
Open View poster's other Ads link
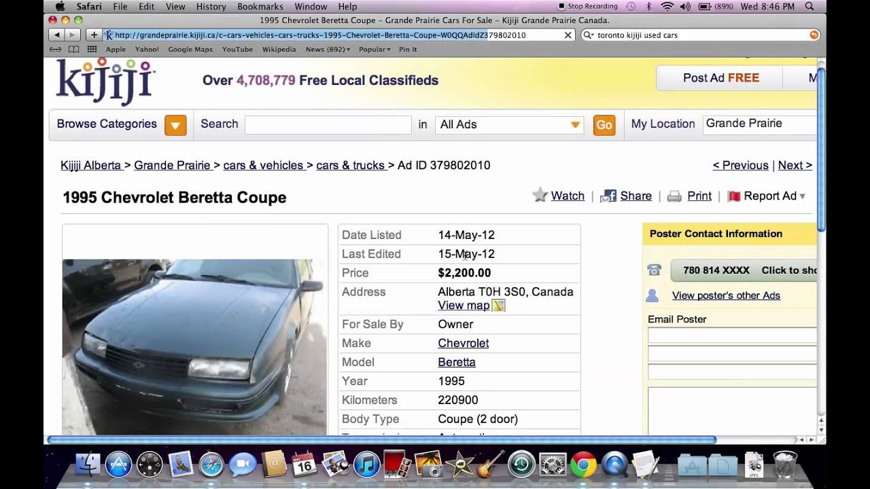pos(726,295)
